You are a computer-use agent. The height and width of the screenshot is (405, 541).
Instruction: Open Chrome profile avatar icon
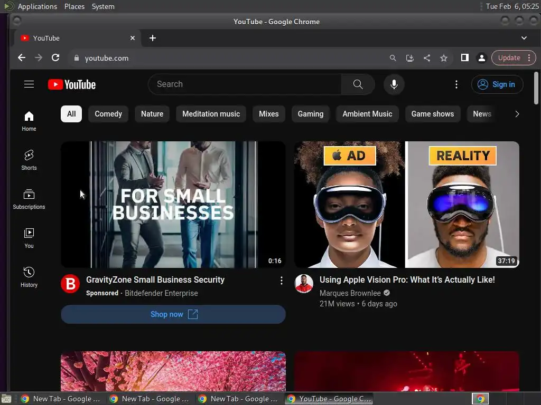point(482,58)
